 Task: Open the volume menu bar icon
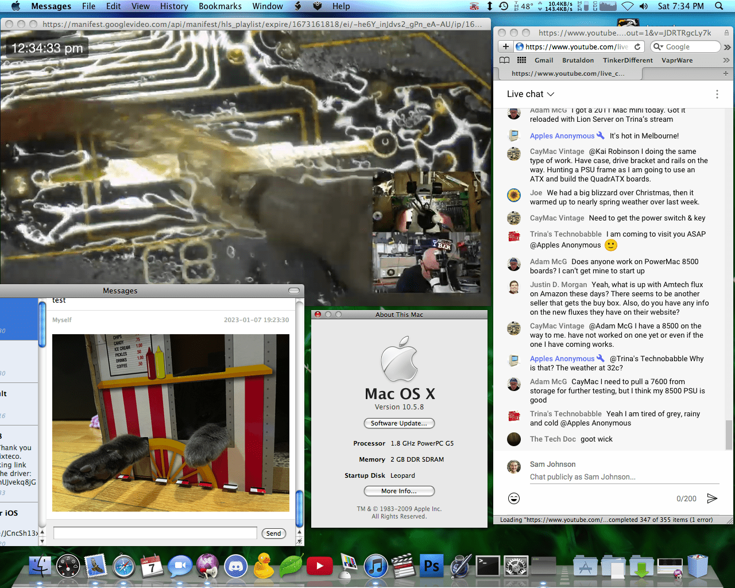click(x=644, y=6)
